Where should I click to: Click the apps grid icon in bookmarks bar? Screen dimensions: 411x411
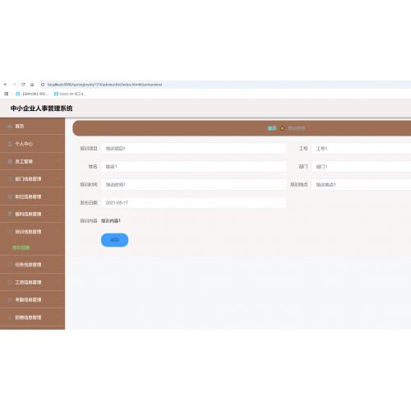click(7, 94)
